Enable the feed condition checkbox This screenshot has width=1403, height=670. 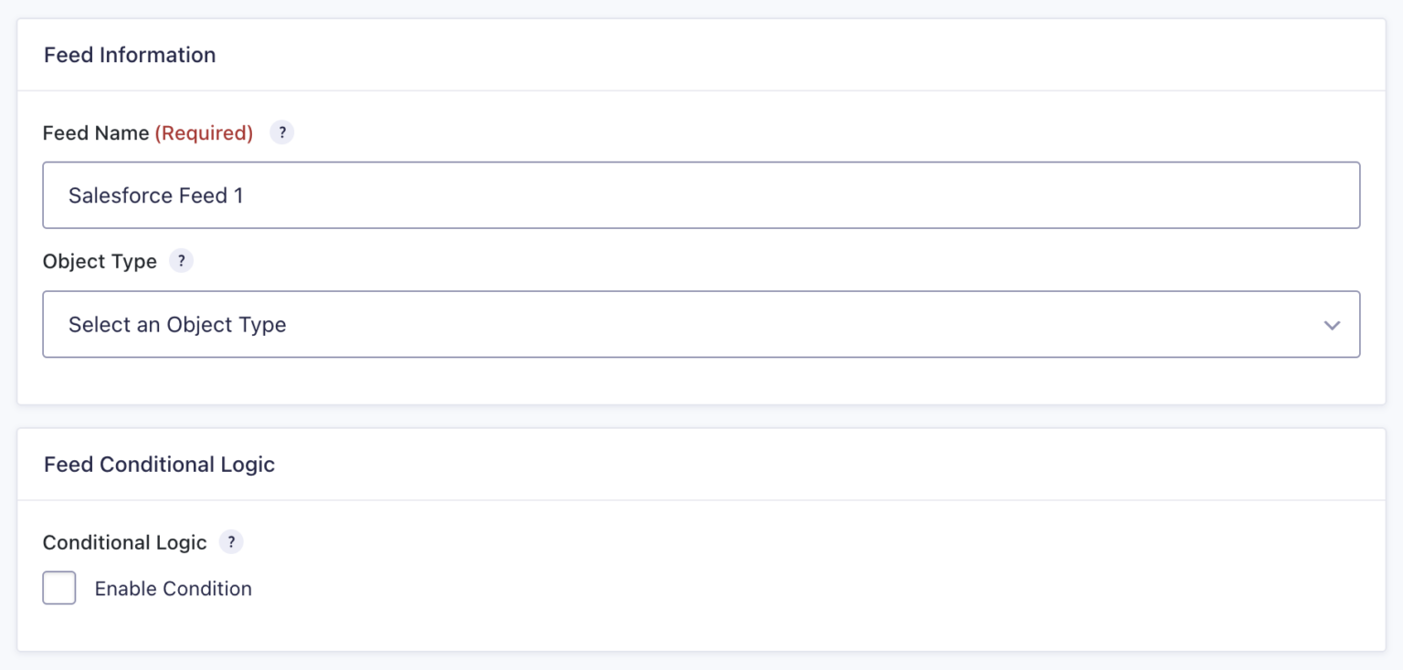coord(58,588)
